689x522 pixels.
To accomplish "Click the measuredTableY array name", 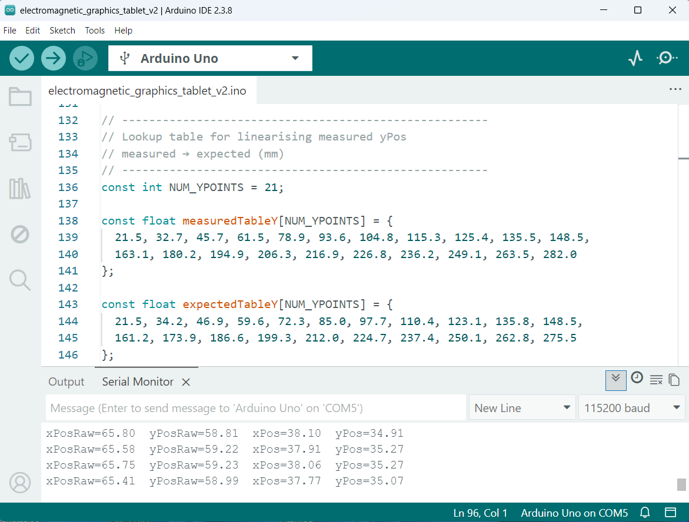I will (230, 221).
